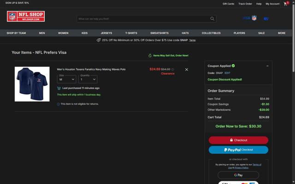This screenshot has height=184, width=295.
Task: Click the cart icon near Last purchased
Action: [x=59, y=88]
